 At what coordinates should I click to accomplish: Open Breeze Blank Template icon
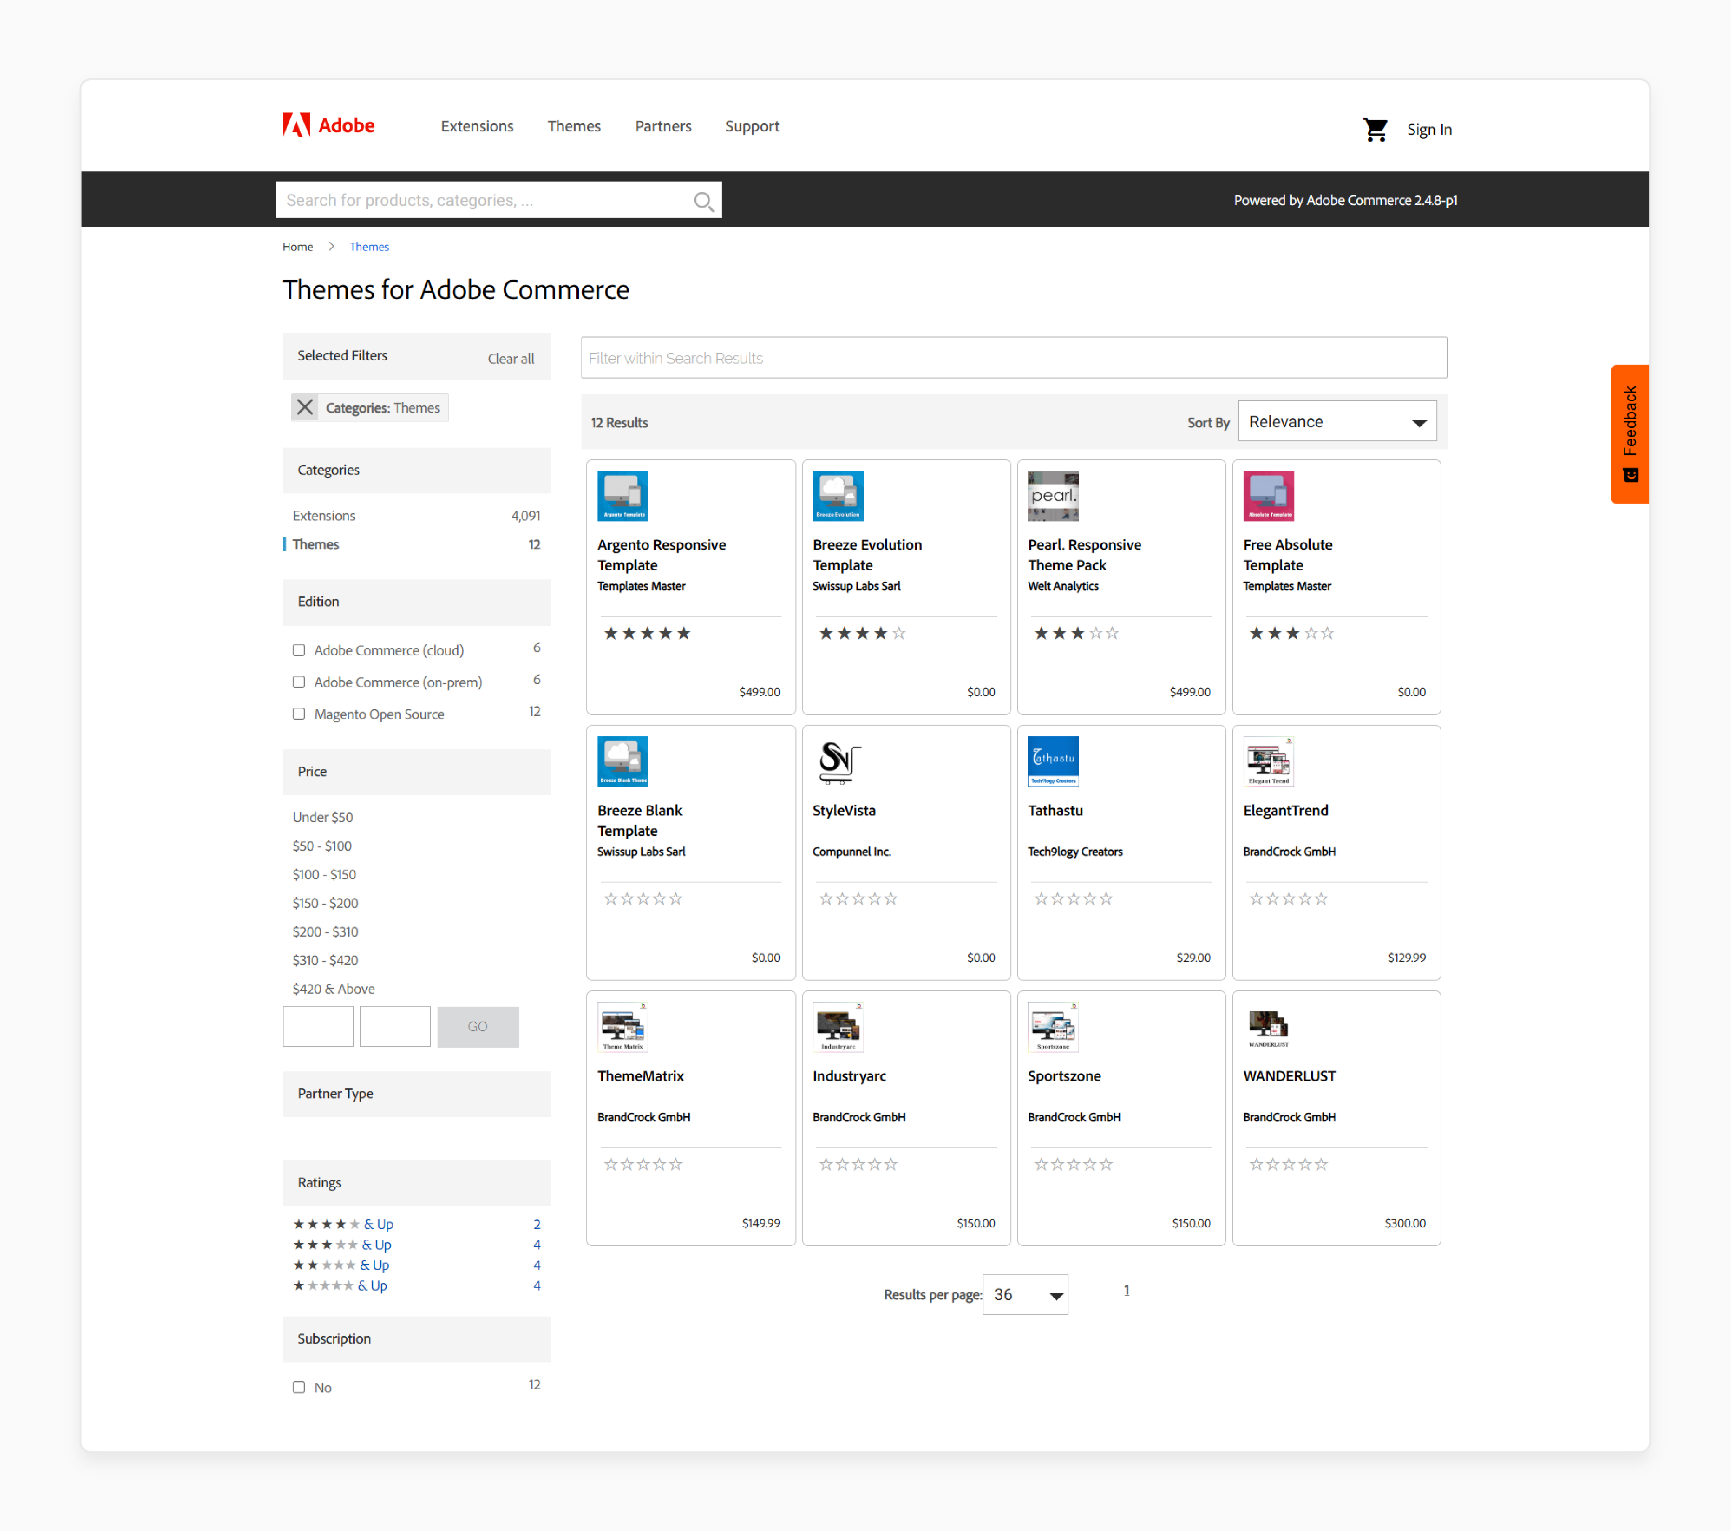(623, 761)
